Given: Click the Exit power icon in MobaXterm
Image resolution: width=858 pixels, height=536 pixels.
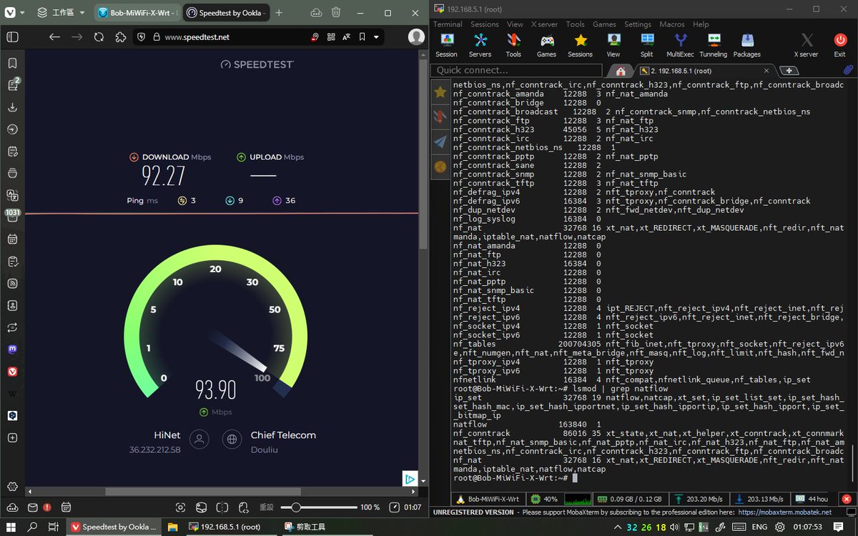Looking at the screenshot, I should 839,45.
